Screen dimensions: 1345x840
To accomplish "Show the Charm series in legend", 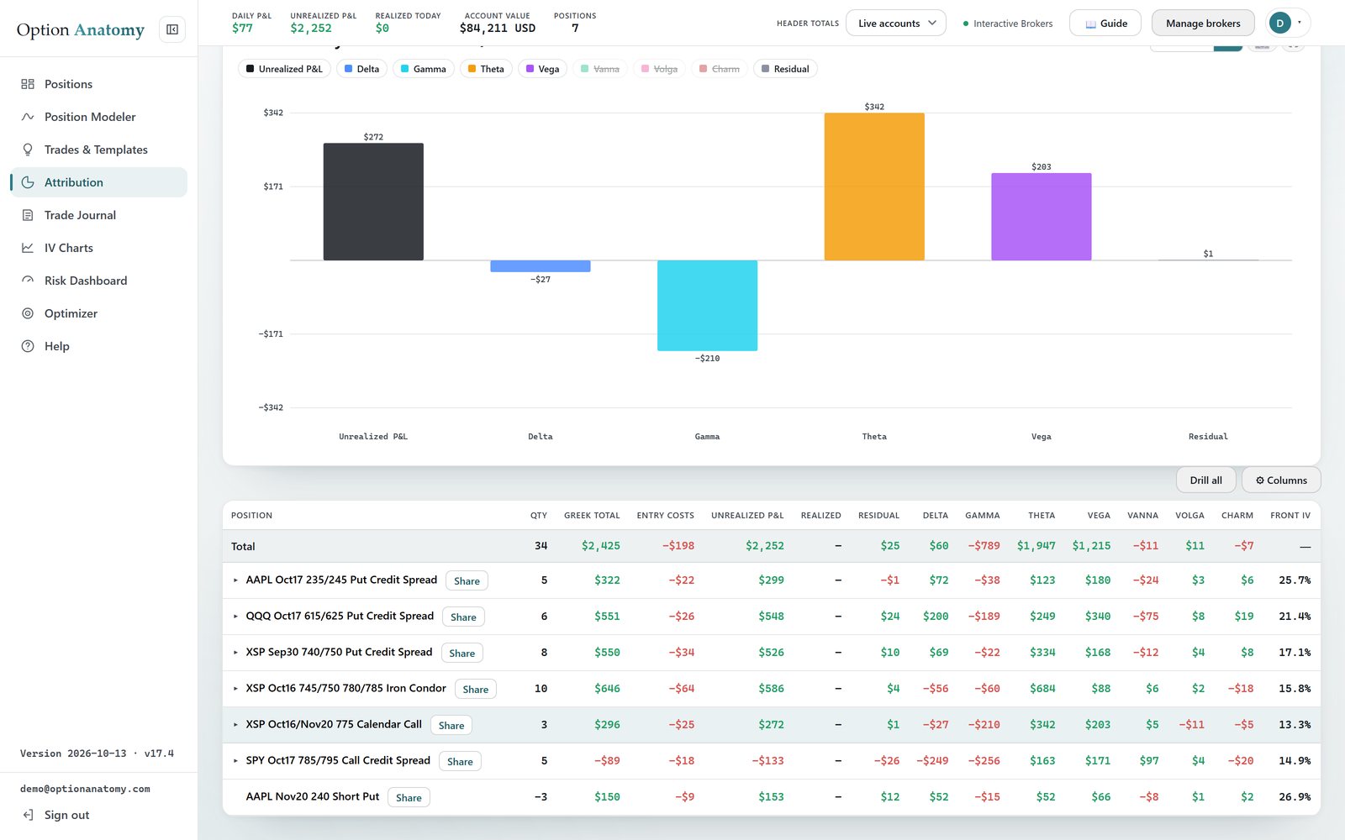I will pyautogui.click(x=720, y=69).
